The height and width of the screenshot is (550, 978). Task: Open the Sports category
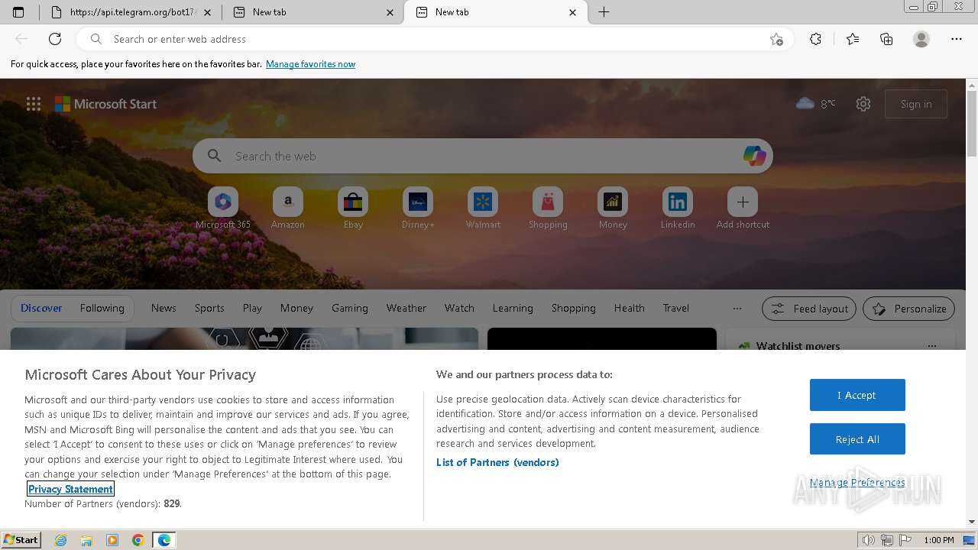click(209, 308)
